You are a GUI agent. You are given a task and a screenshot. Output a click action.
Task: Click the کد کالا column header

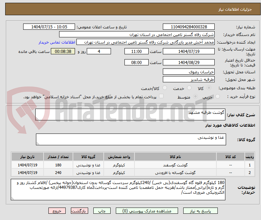point(231,157)
